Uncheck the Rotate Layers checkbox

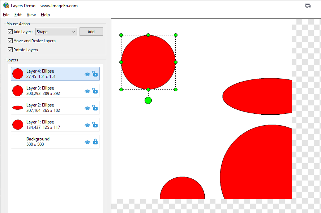(10, 50)
